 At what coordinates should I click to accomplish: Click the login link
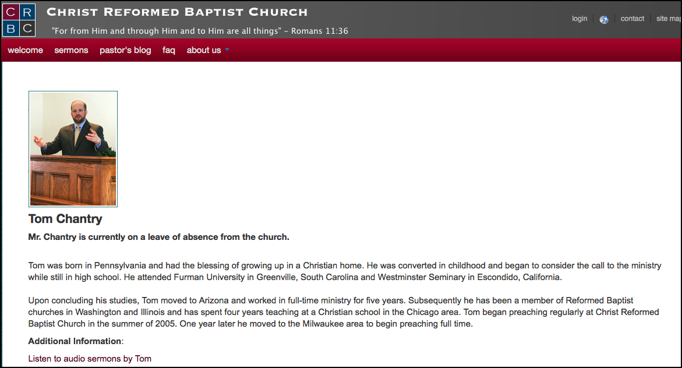pos(579,19)
